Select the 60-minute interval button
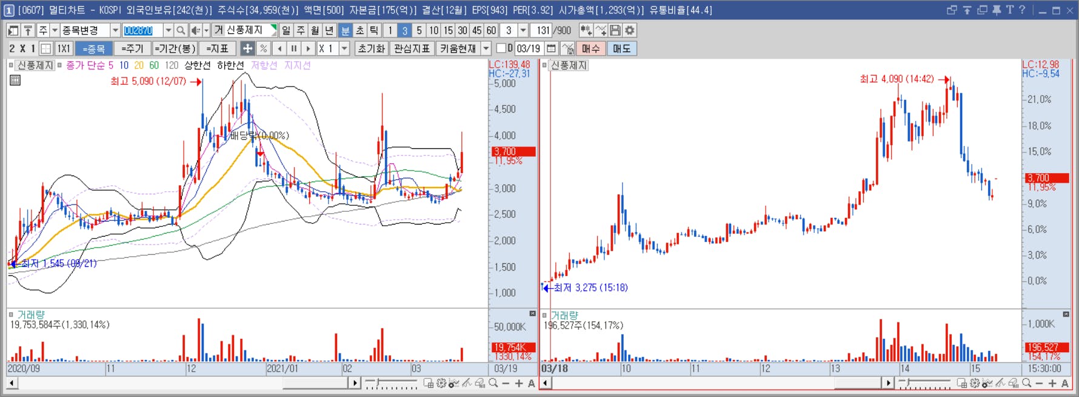 (491, 30)
